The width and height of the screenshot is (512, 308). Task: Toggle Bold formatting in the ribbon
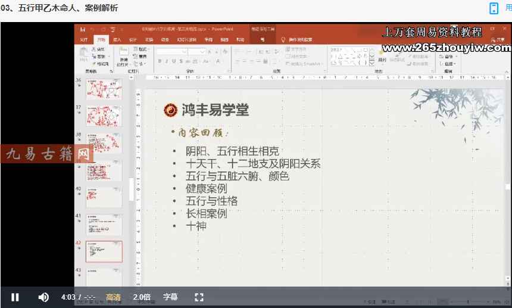tap(159, 61)
